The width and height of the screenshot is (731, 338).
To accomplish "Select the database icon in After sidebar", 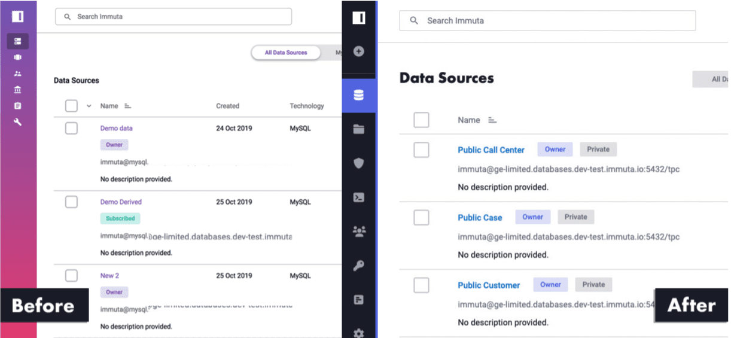I will 359,95.
